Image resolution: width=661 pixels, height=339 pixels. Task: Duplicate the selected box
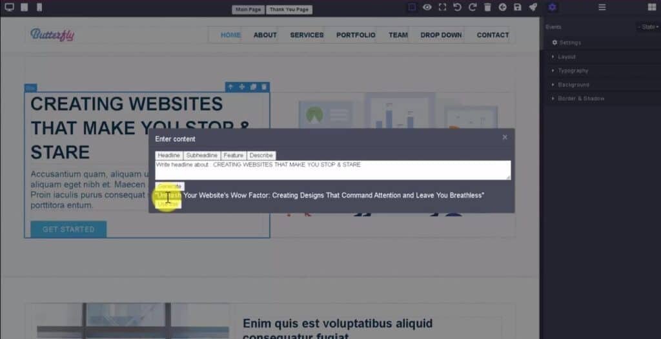[253, 87]
